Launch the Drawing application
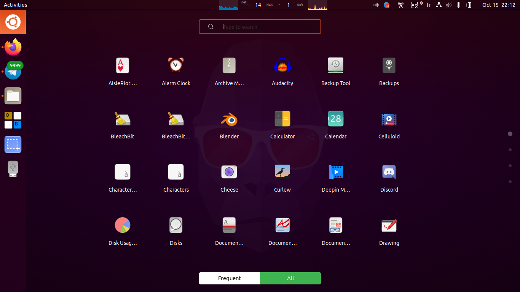 [389, 231]
